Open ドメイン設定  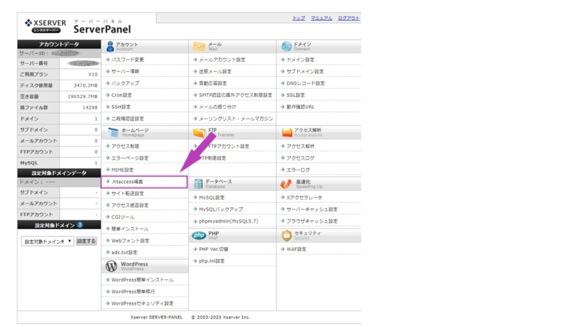(300, 59)
